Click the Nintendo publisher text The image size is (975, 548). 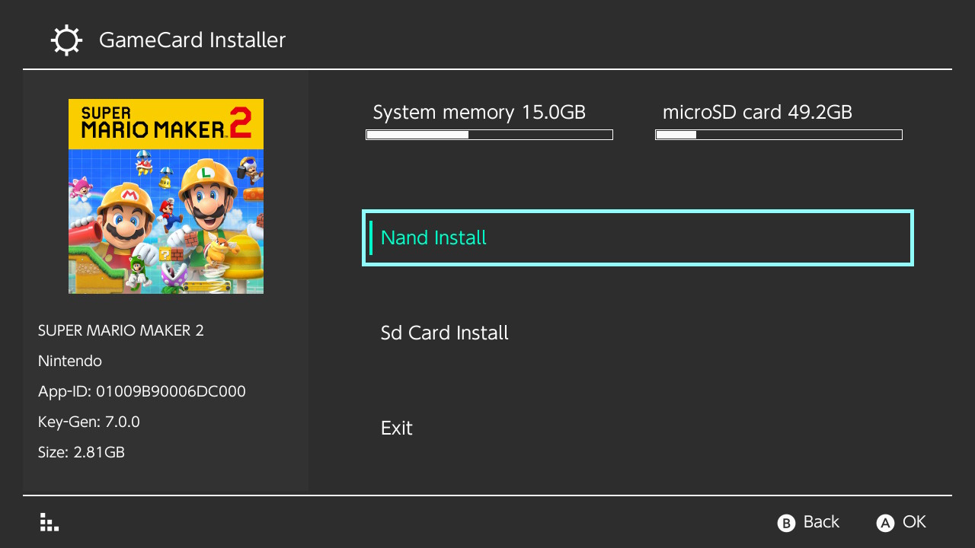click(x=70, y=361)
